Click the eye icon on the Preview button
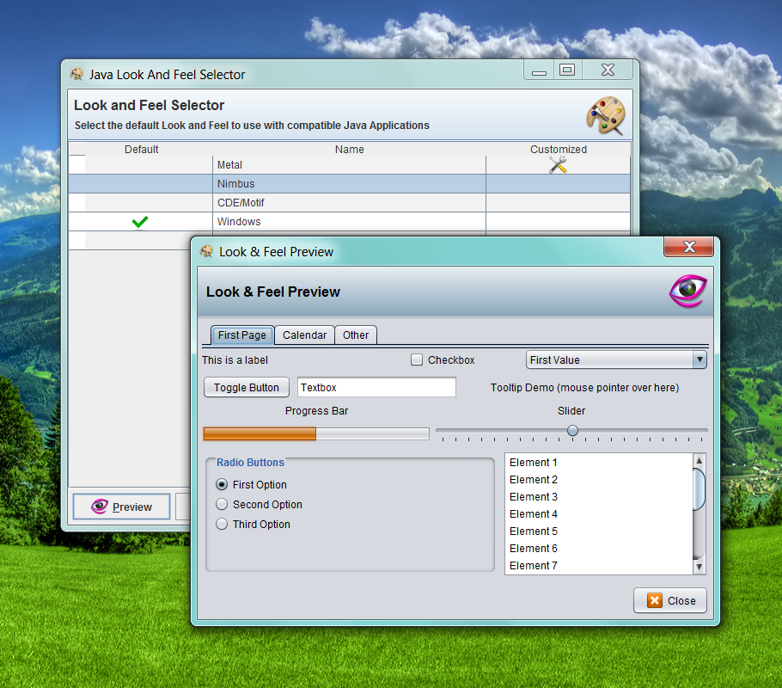Screen dimensions: 782x688 pos(99,507)
